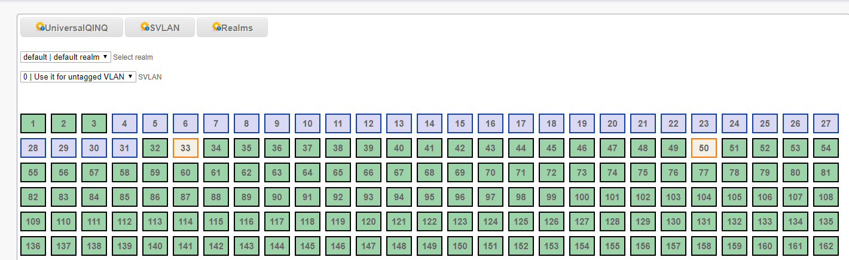This screenshot has height=260, width=849.
Task: Pick VLAN cell 100
Action: 582,197
